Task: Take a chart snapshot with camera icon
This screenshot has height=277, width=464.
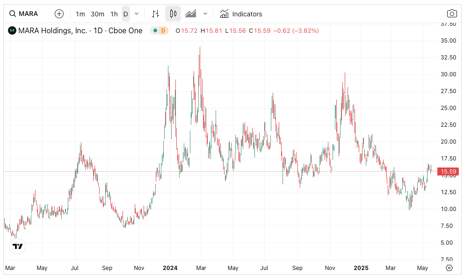Action: click(x=452, y=14)
